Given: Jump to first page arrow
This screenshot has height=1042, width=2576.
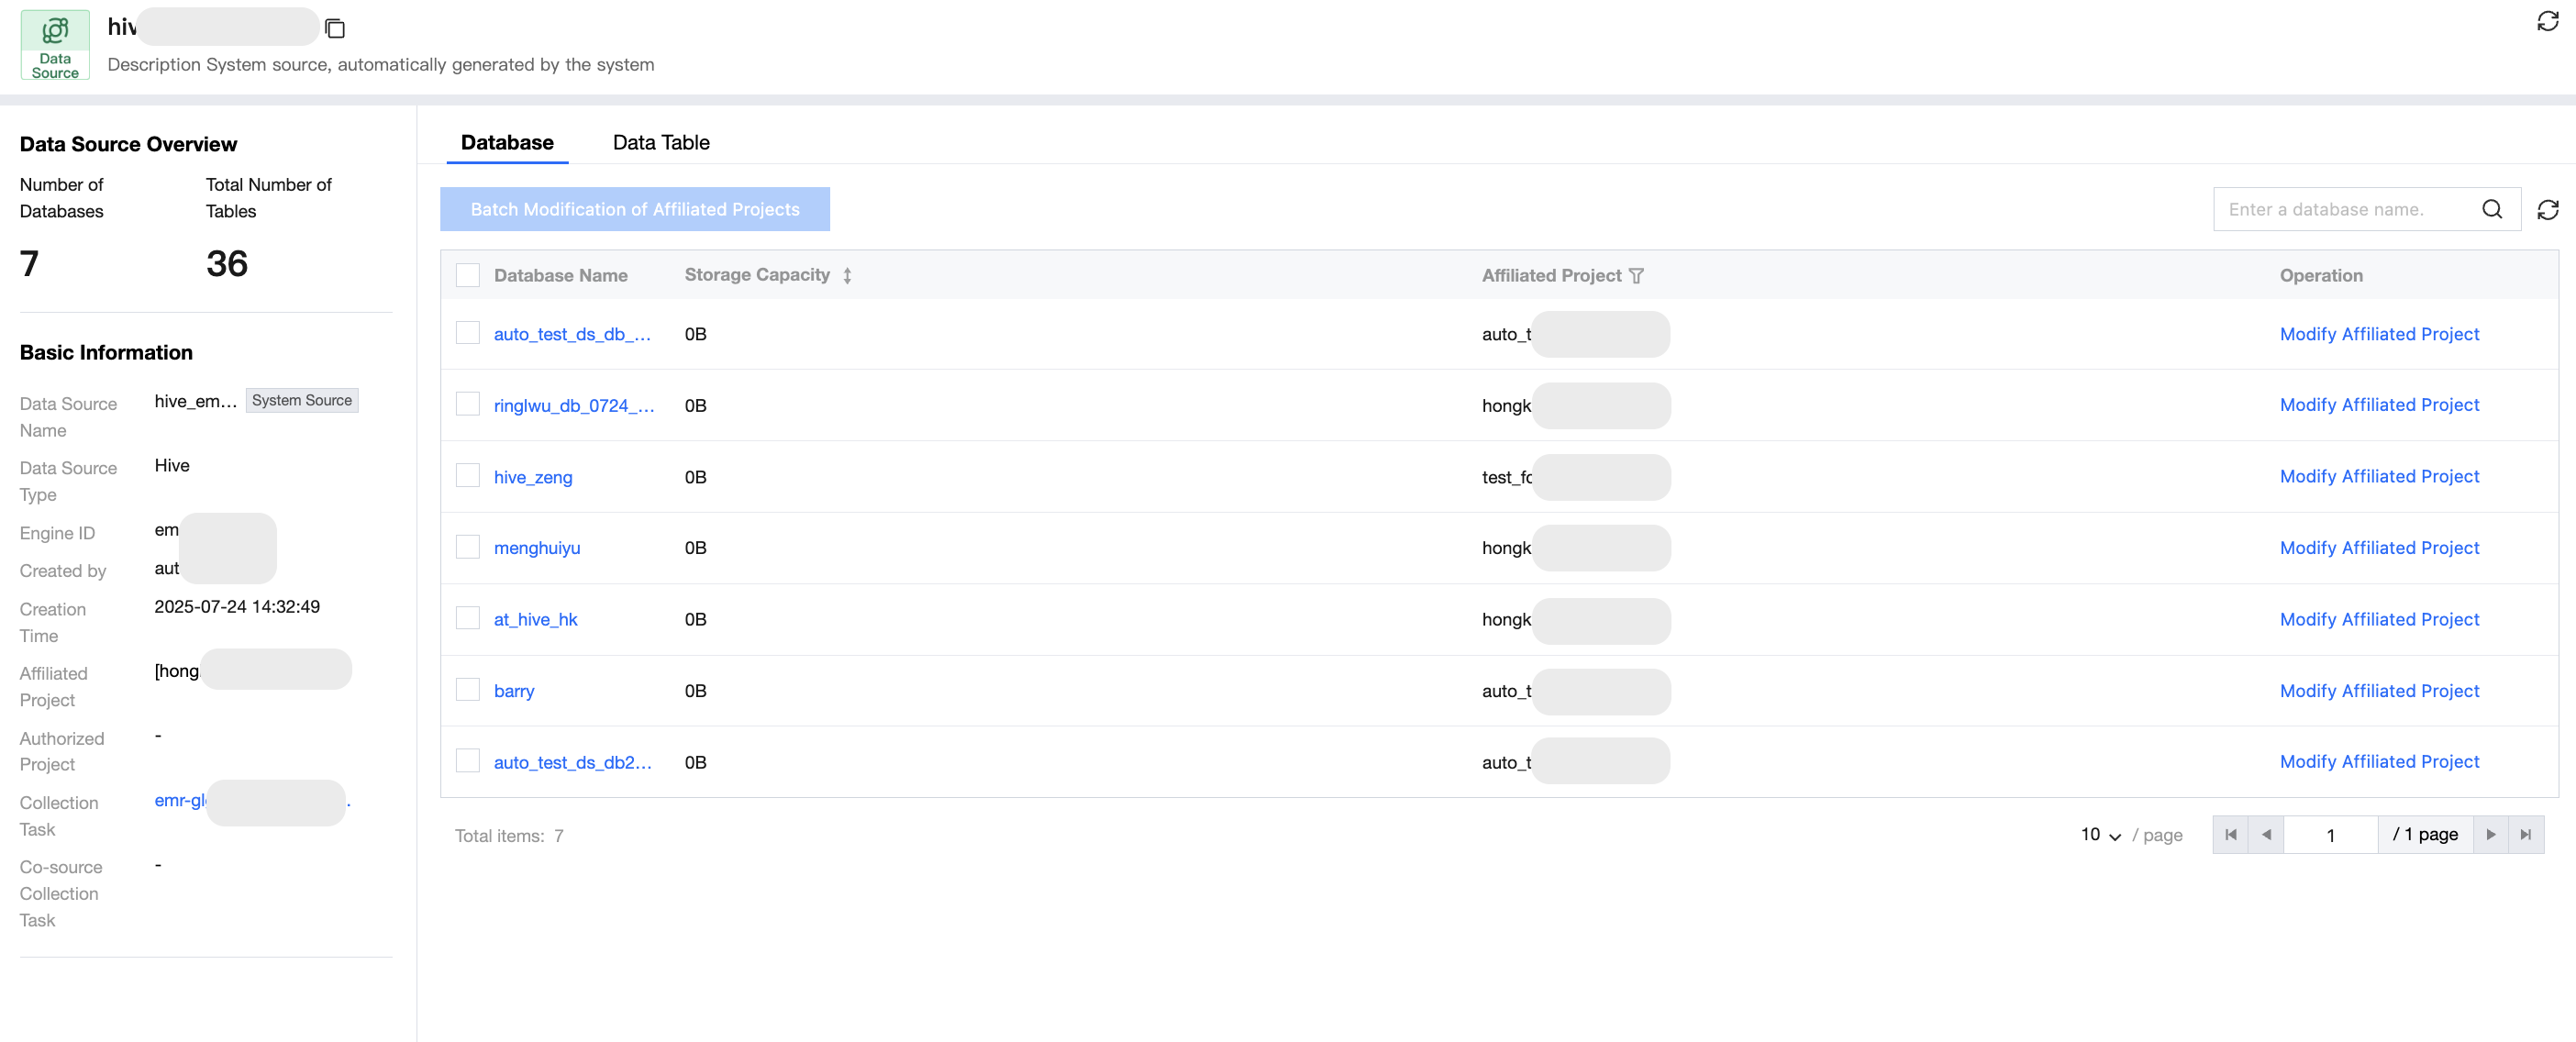Looking at the screenshot, I should [x=2230, y=834].
